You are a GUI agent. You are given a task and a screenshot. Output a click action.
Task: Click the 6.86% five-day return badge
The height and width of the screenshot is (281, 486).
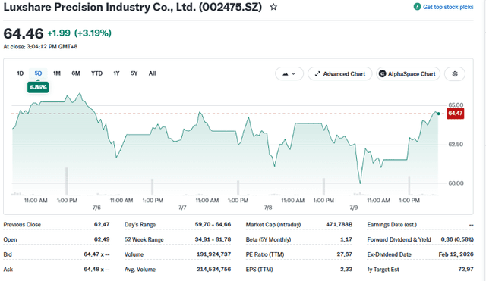tap(38, 87)
